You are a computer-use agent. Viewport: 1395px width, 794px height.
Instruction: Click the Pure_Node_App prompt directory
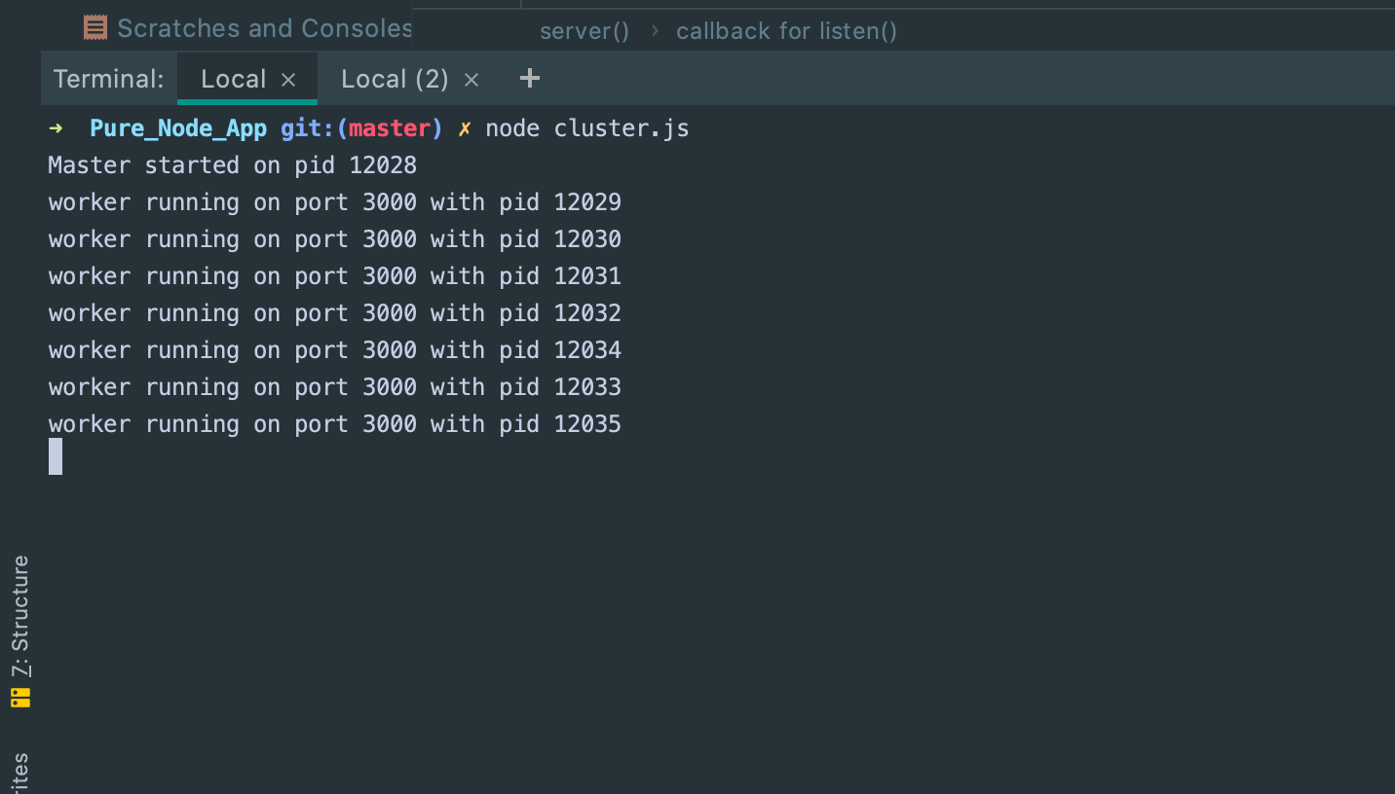click(178, 128)
